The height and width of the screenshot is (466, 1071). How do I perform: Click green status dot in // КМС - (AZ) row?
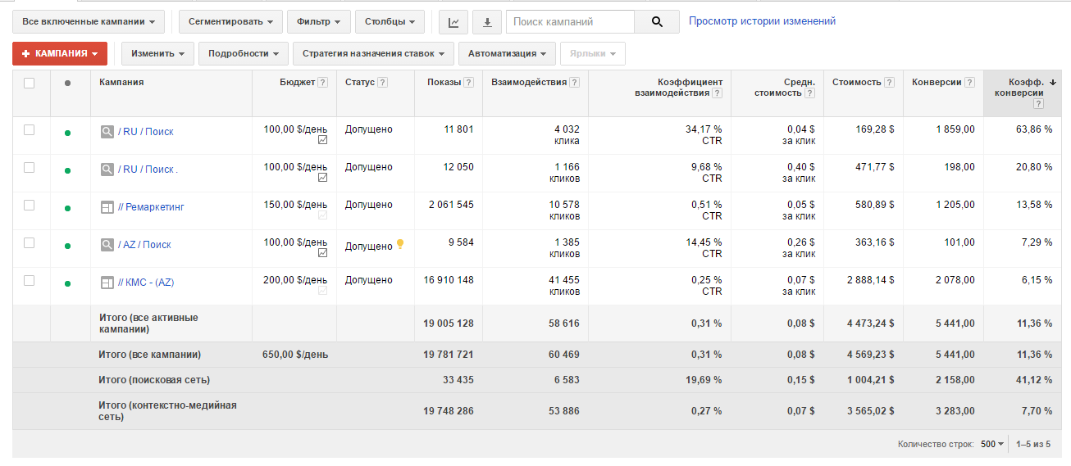(x=67, y=283)
